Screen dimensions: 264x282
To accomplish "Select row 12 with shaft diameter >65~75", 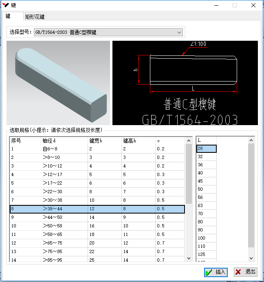I will coord(97,243).
